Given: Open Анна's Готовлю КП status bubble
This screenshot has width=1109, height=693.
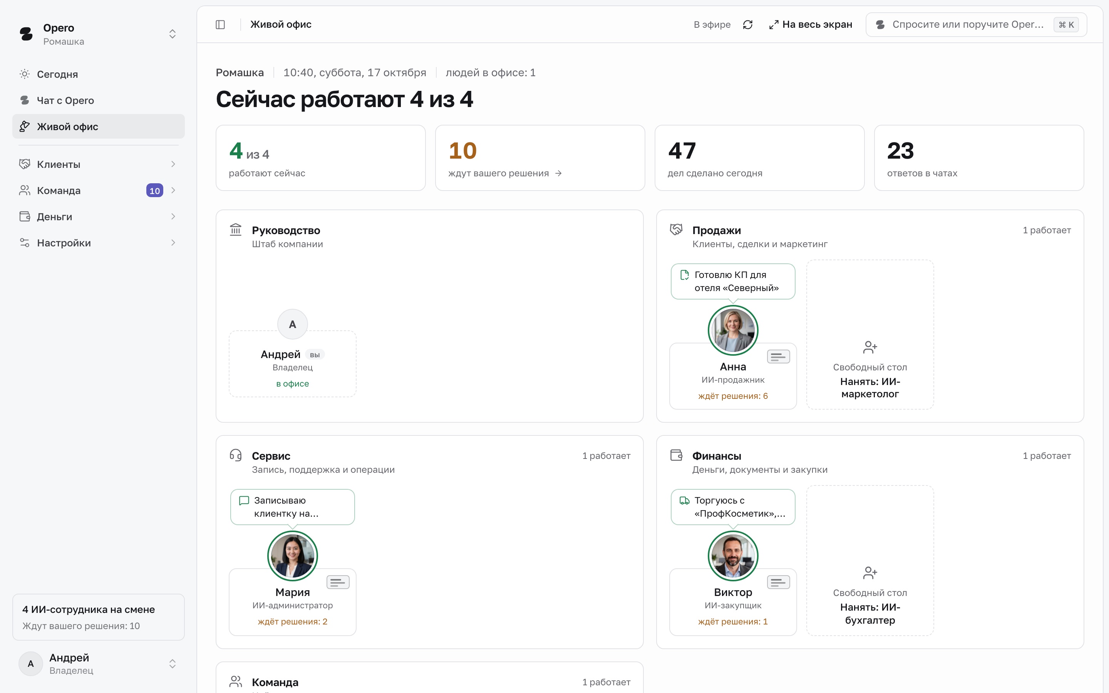Looking at the screenshot, I should click(733, 281).
